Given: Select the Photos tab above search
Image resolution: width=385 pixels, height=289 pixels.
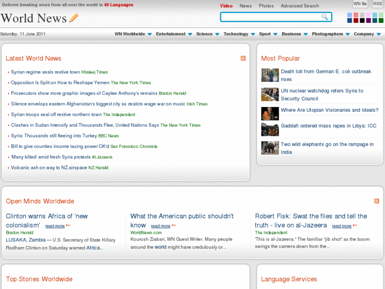Looking at the screenshot, I should point(266,6).
